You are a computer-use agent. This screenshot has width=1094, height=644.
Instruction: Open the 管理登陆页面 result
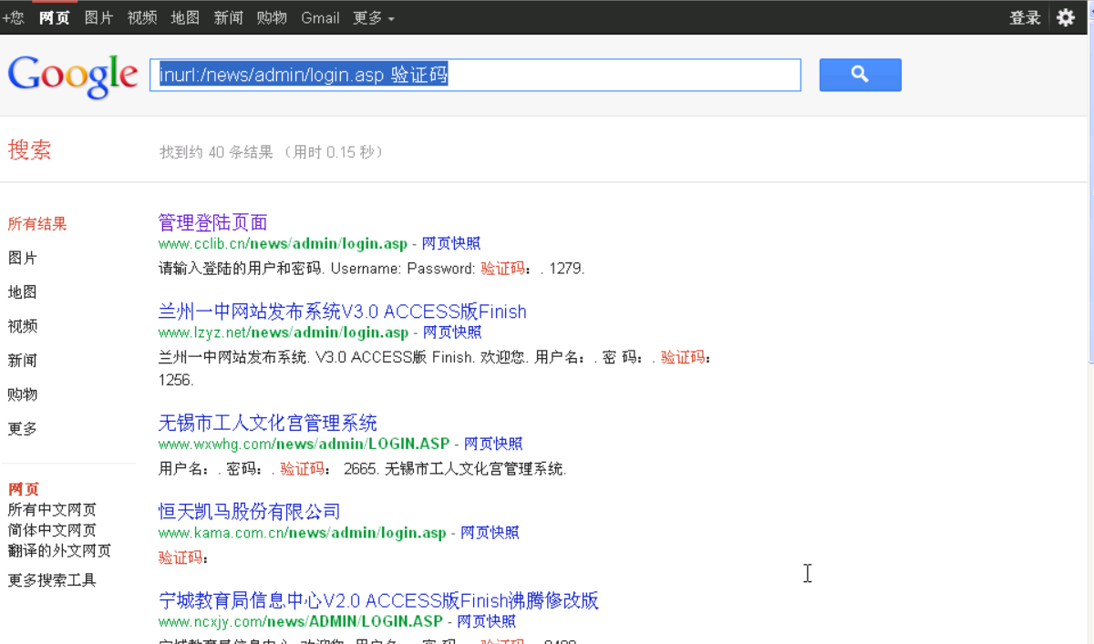[212, 222]
